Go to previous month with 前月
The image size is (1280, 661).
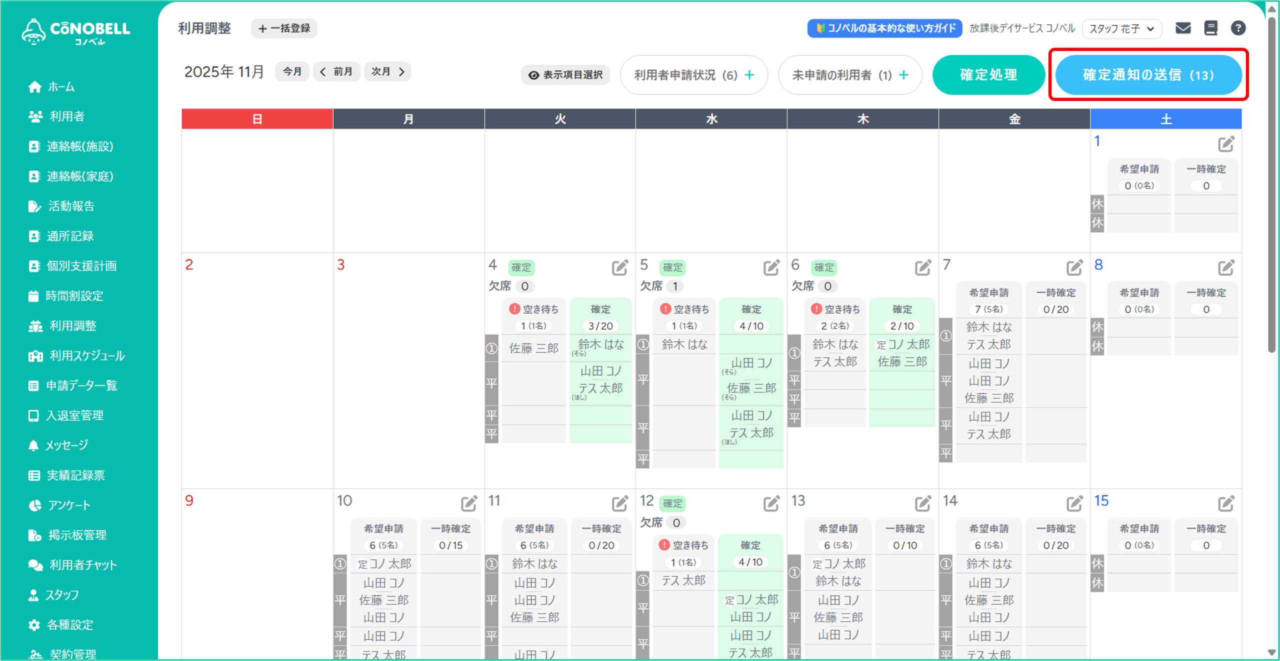(336, 72)
